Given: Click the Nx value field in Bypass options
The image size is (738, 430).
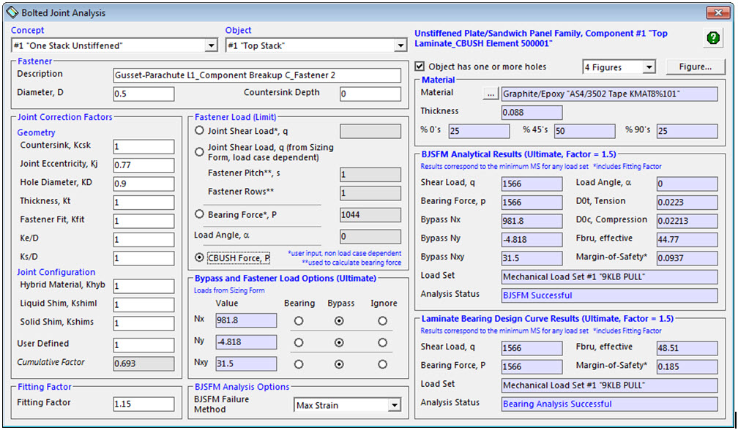Looking at the screenshot, I should coord(246,320).
